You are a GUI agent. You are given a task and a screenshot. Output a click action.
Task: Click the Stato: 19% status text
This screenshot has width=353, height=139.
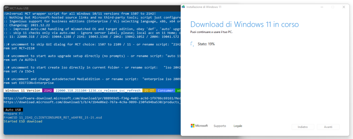[206, 44]
